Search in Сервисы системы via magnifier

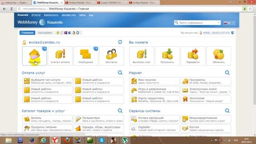[x=227, y=111]
